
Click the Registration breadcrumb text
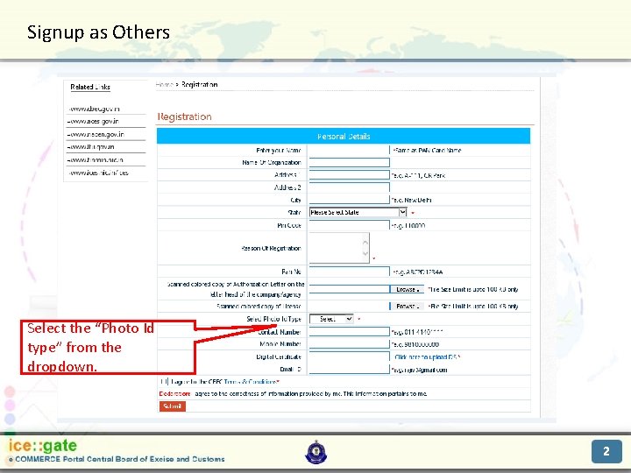click(x=199, y=84)
